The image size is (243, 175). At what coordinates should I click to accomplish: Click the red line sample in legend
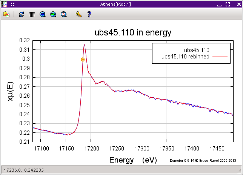pos(220,57)
